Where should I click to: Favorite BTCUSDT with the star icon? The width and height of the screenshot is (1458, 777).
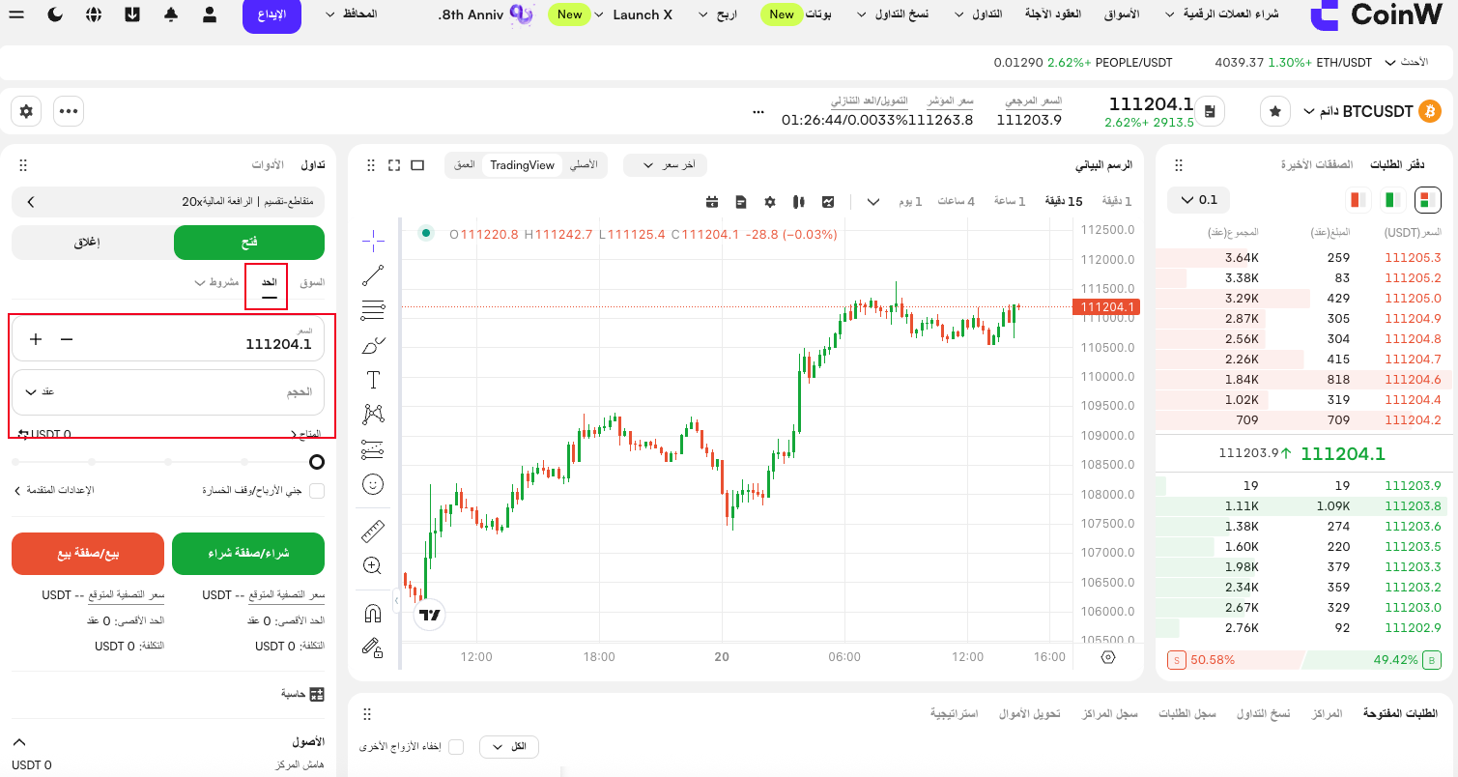pyautogui.click(x=1275, y=111)
